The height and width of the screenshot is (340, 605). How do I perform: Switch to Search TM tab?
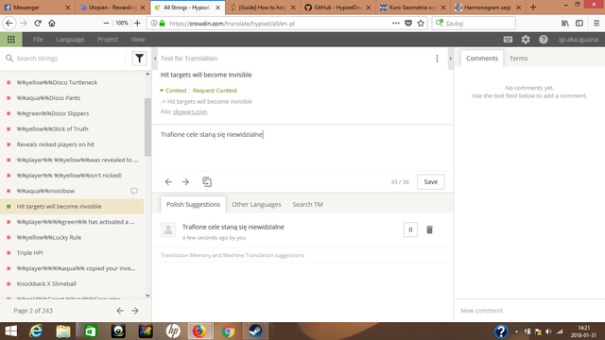[307, 204]
